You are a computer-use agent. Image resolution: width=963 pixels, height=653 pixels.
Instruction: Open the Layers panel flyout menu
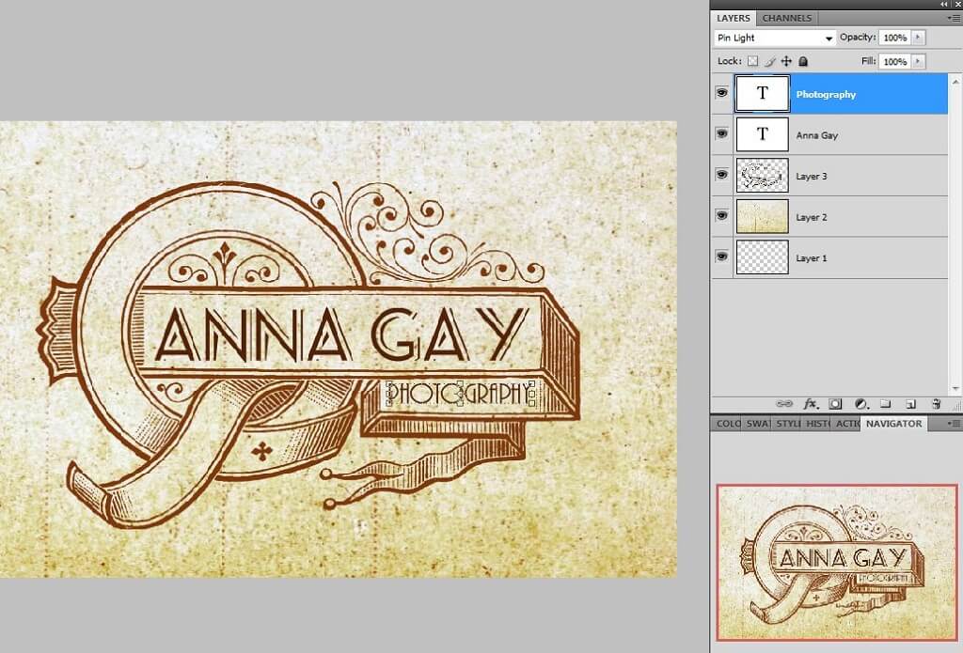953,17
